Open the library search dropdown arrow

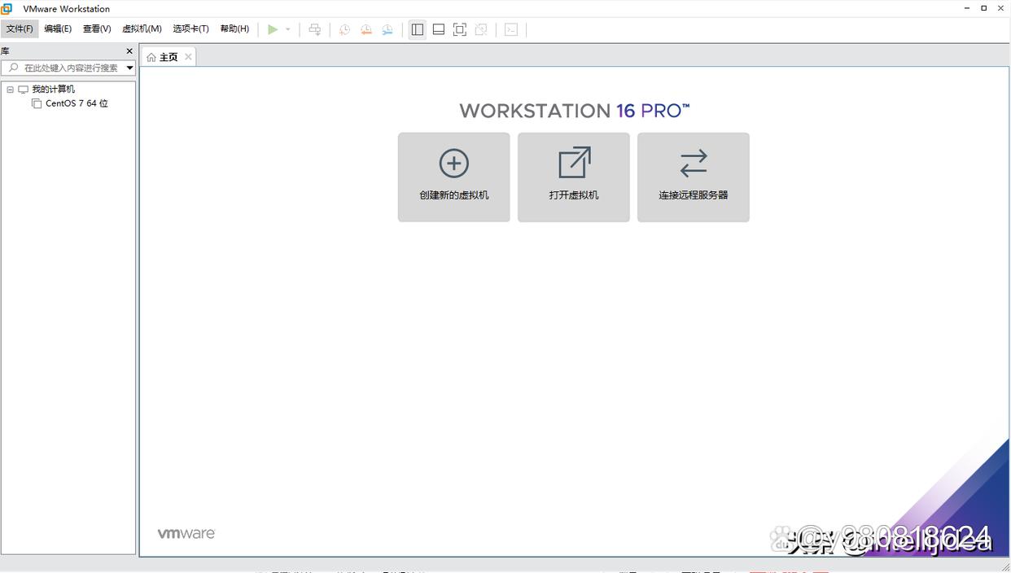point(129,68)
